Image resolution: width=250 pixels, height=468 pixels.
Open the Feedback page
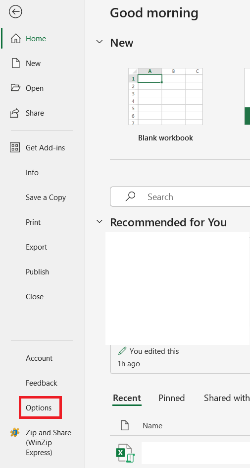pyautogui.click(x=42, y=383)
